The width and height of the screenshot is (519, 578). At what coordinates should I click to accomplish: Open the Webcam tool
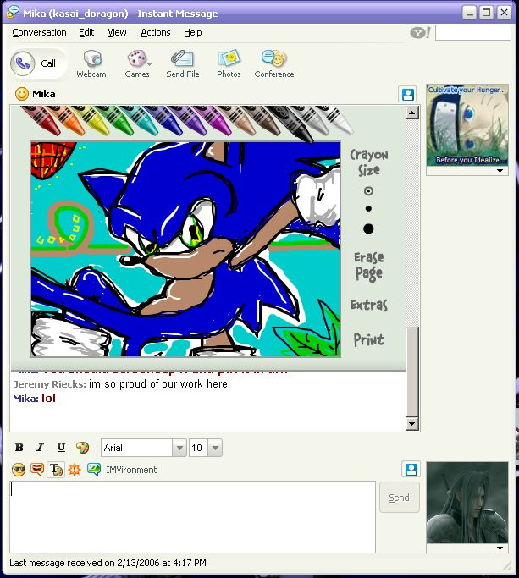(91, 63)
